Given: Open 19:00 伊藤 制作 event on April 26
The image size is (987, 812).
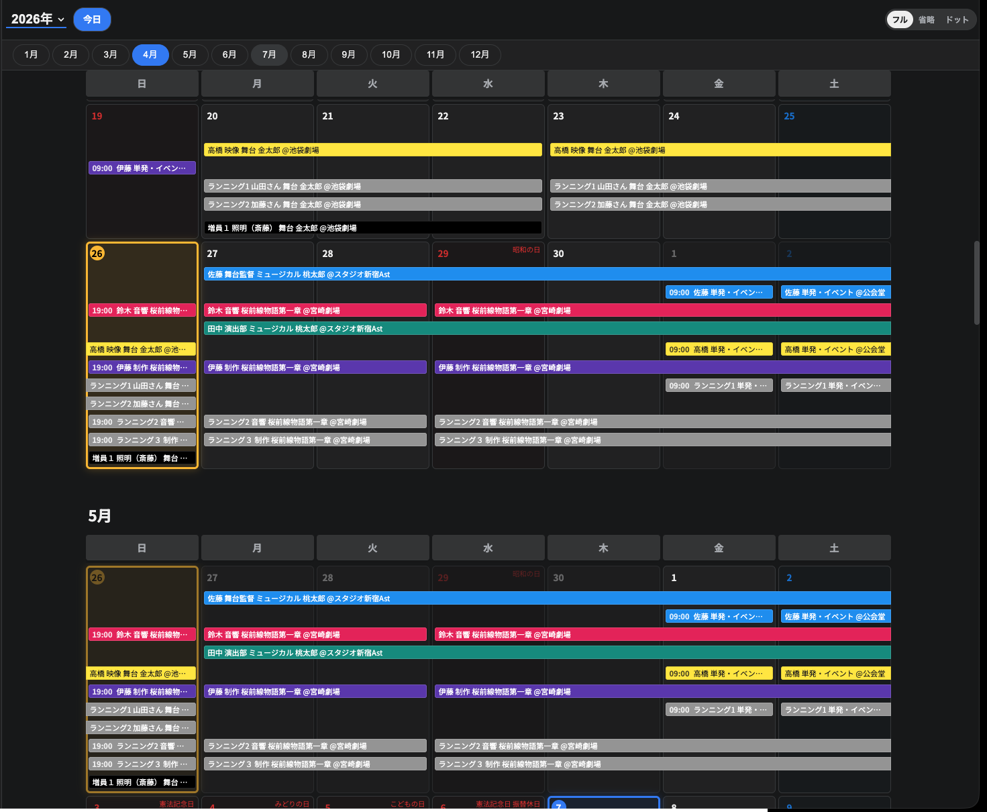Looking at the screenshot, I should tap(142, 367).
